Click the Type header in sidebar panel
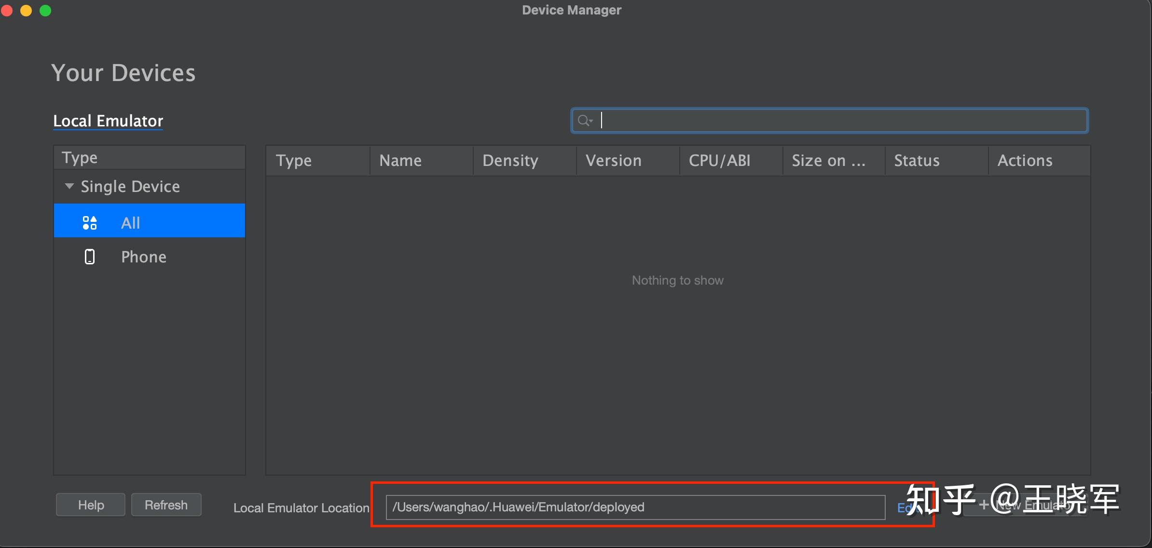This screenshot has height=548, width=1152. tap(150, 158)
